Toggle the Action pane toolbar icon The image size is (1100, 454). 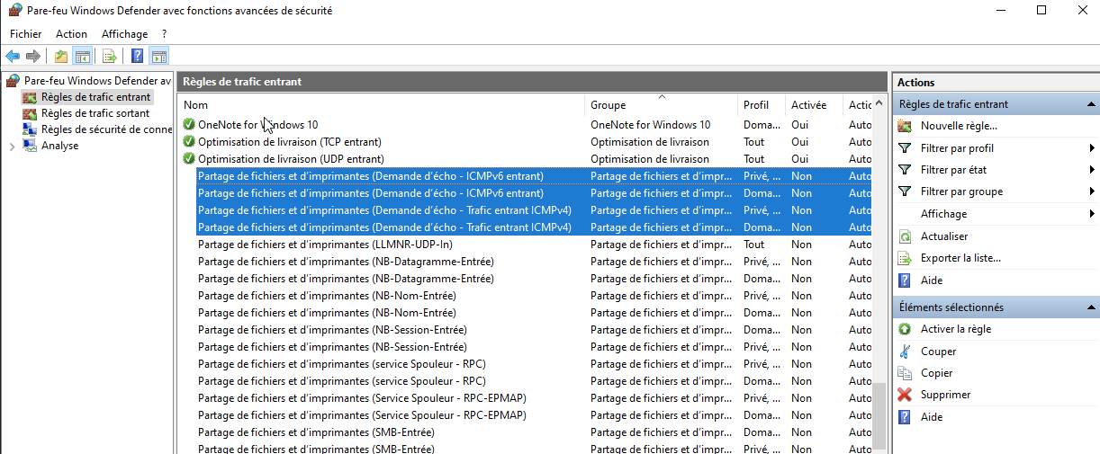coord(158,57)
